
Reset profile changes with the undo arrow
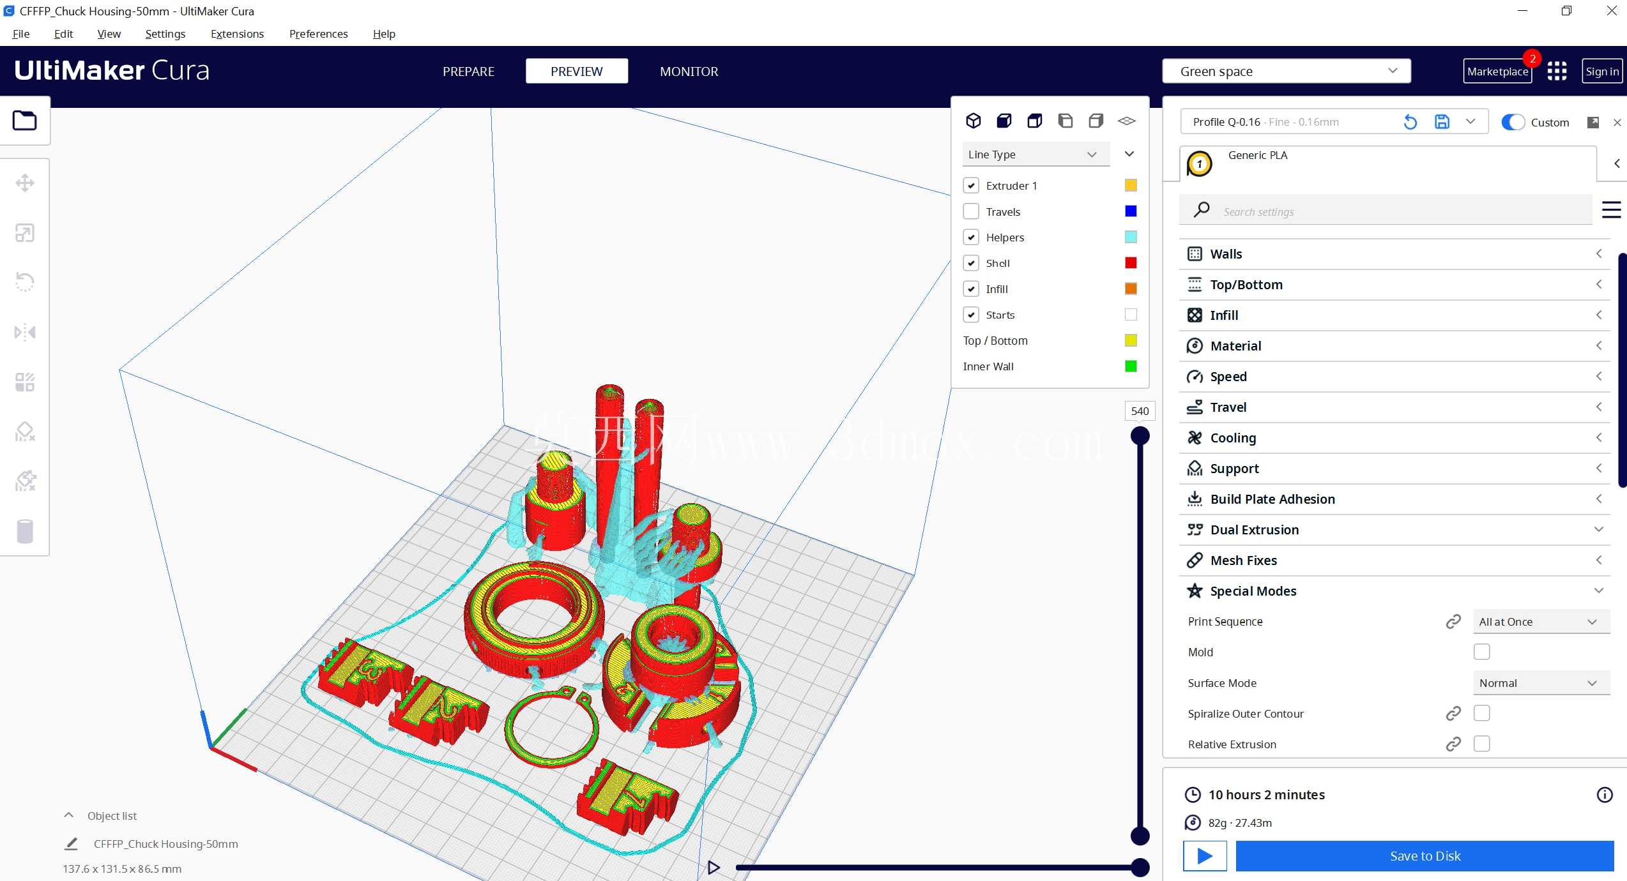[x=1410, y=122]
